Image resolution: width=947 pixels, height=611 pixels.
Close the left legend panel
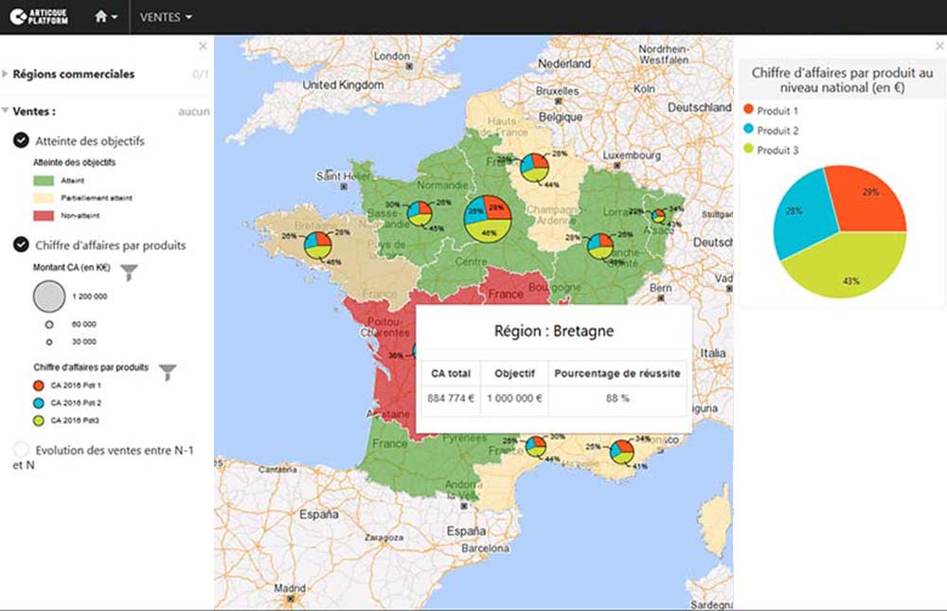[x=203, y=45]
